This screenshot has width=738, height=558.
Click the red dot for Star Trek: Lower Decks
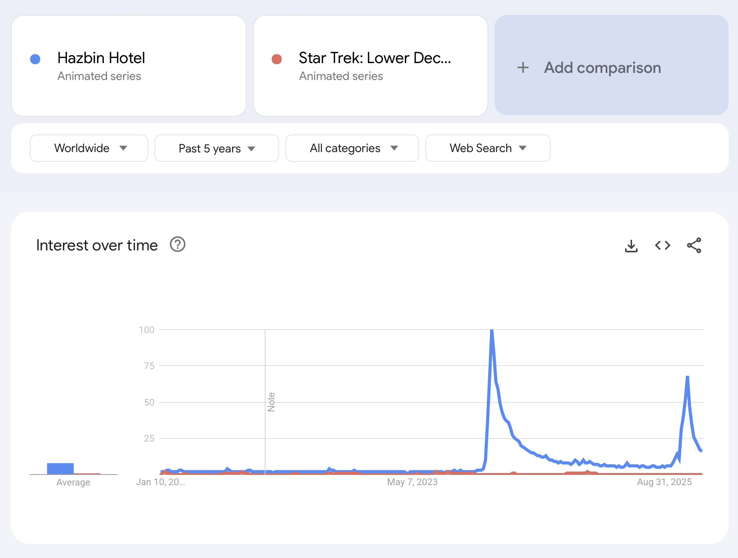click(x=277, y=59)
